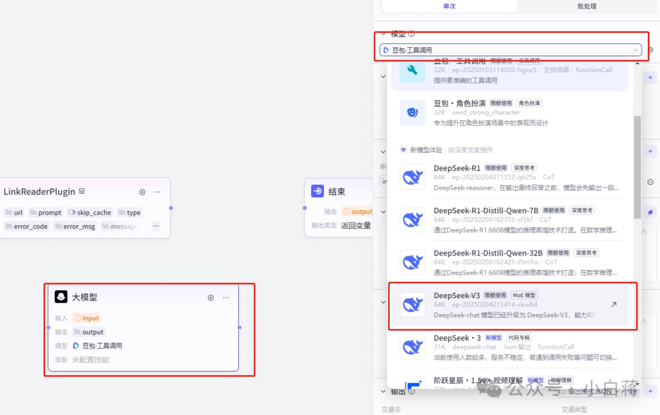Click the 结束 node left connector dot
660x415 pixels.
point(305,208)
